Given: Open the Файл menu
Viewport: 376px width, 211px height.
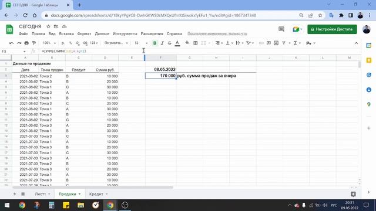Looking at the screenshot, I should click(x=23, y=34).
